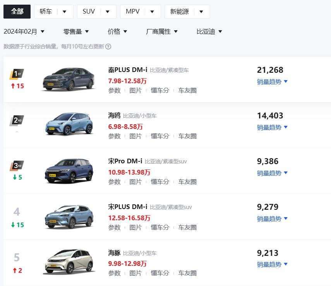Expand 销量趋势 for 海豚

coord(272,264)
